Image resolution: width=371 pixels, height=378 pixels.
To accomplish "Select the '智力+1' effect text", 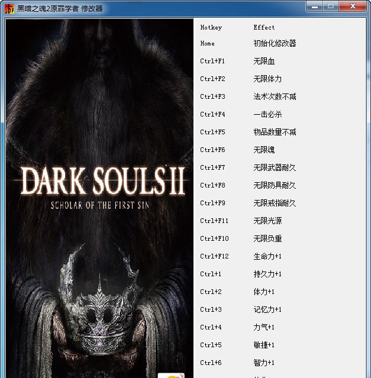I will [x=264, y=363].
